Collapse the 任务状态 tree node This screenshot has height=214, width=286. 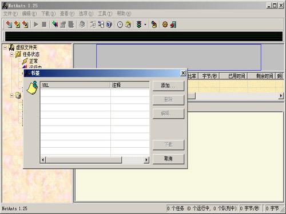coord(12,55)
